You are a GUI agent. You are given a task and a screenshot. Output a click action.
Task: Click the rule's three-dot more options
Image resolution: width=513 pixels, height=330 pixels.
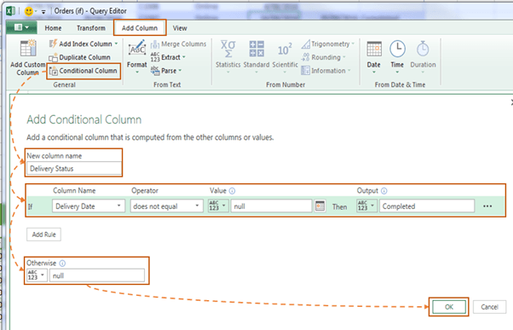point(487,206)
